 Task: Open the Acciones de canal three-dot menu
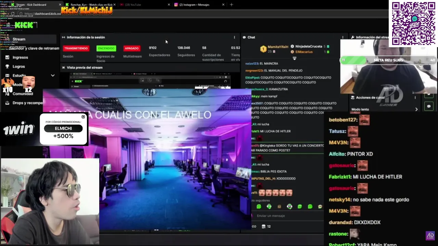pyautogui.click(x=415, y=97)
